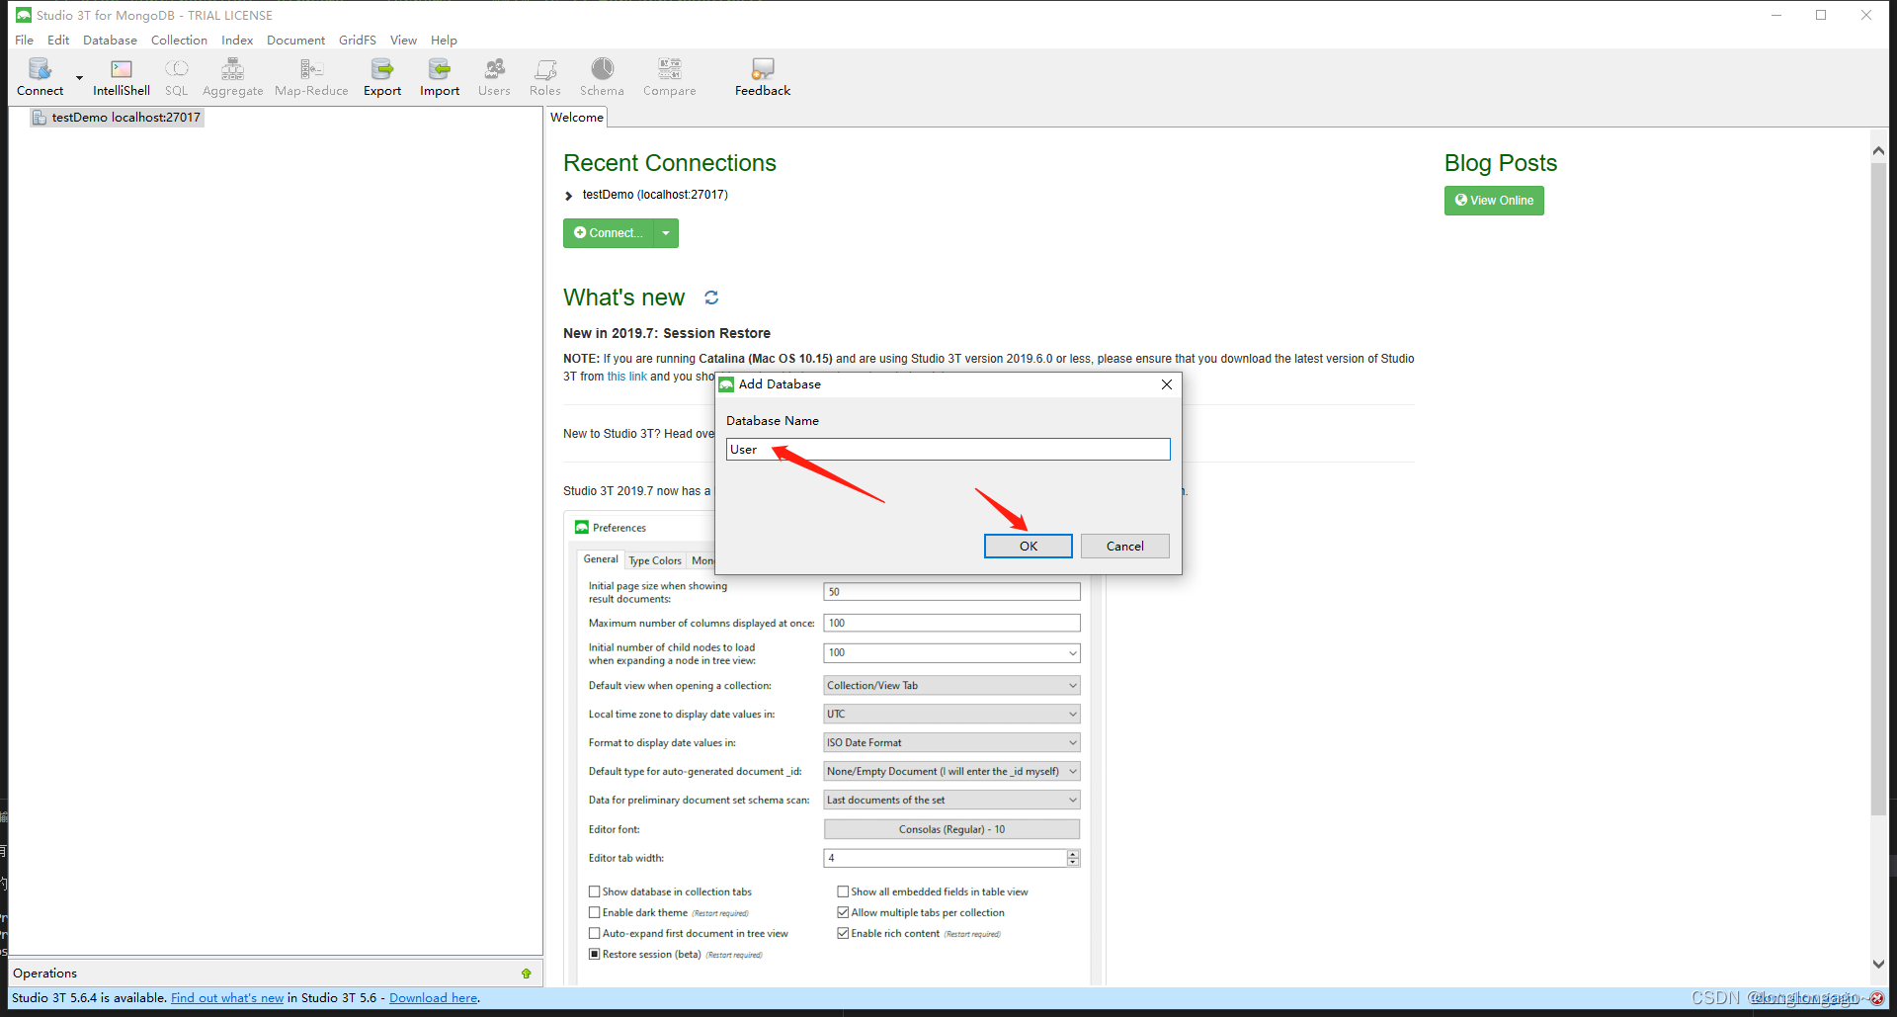Screen dimensions: 1897x1017
Task: Expand the testDemo recent connection chevron
Action: [x=569, y=196]
